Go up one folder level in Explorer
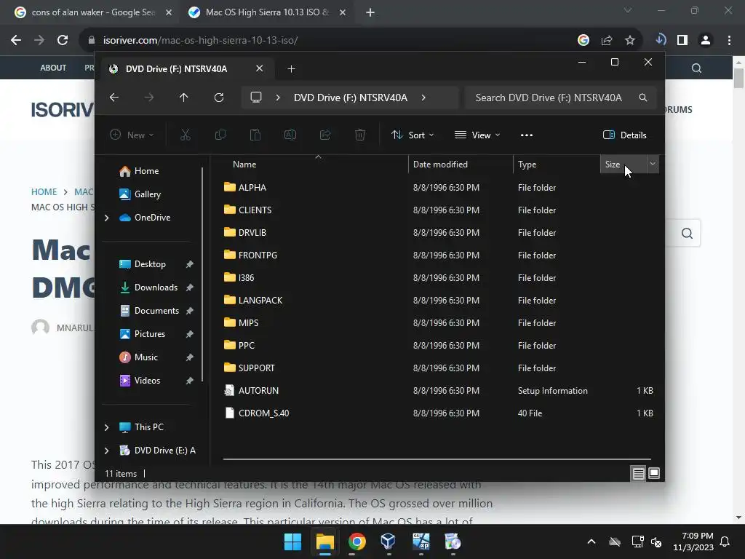The width and height of the screenshot is (745, 559). click(x=184, y=98)
